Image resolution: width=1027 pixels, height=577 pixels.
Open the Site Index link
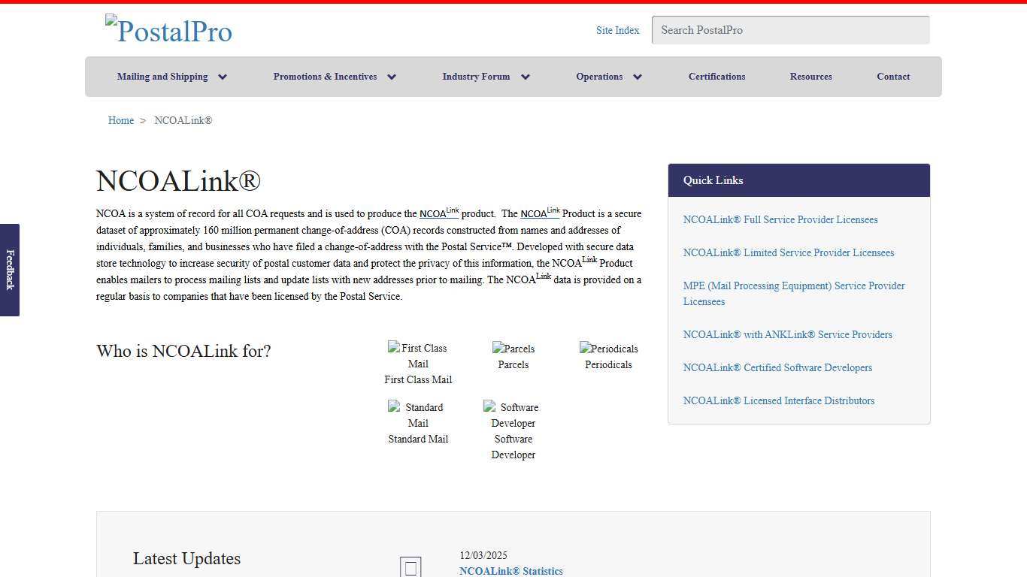[x=617, y=30]
